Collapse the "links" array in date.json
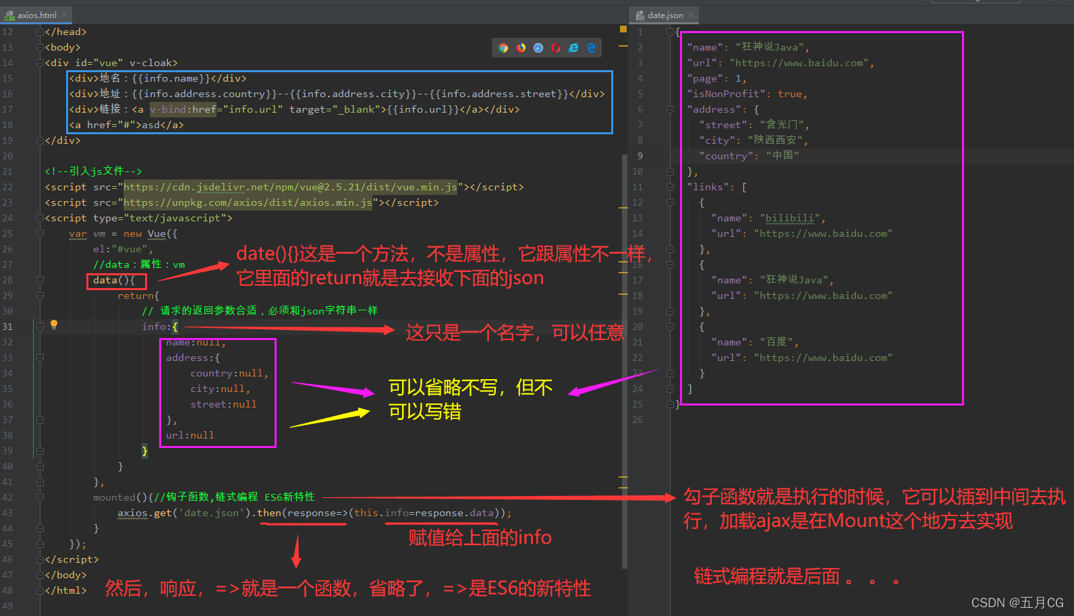This screenshot has height=616, width=1074. [670, 187]
